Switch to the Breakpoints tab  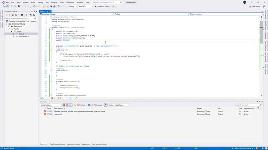86,145
